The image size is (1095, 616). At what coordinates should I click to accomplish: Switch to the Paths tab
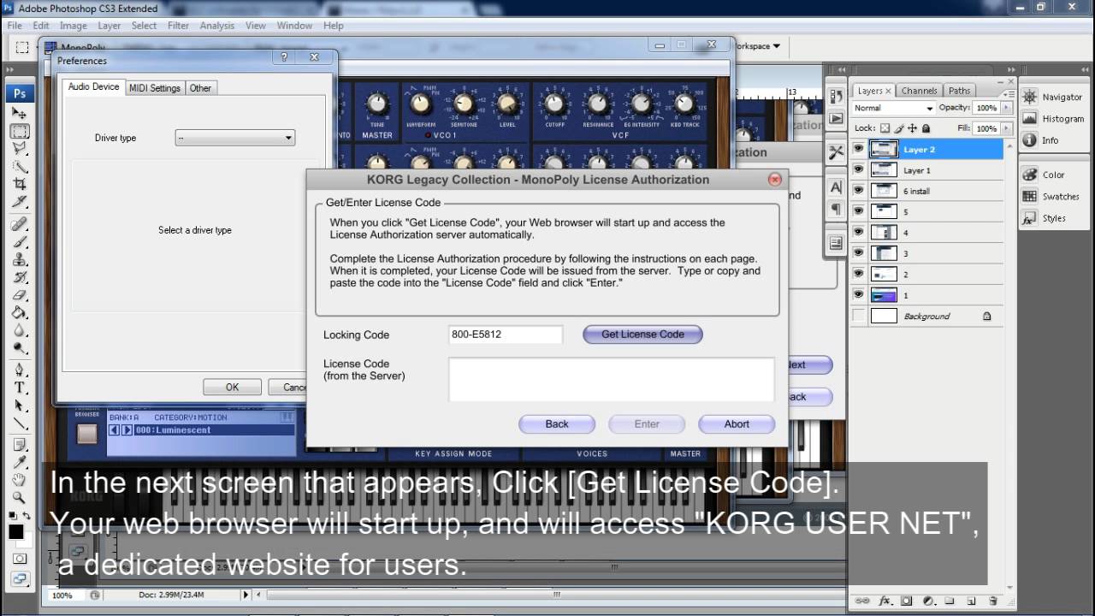click(x=959, y=91)
